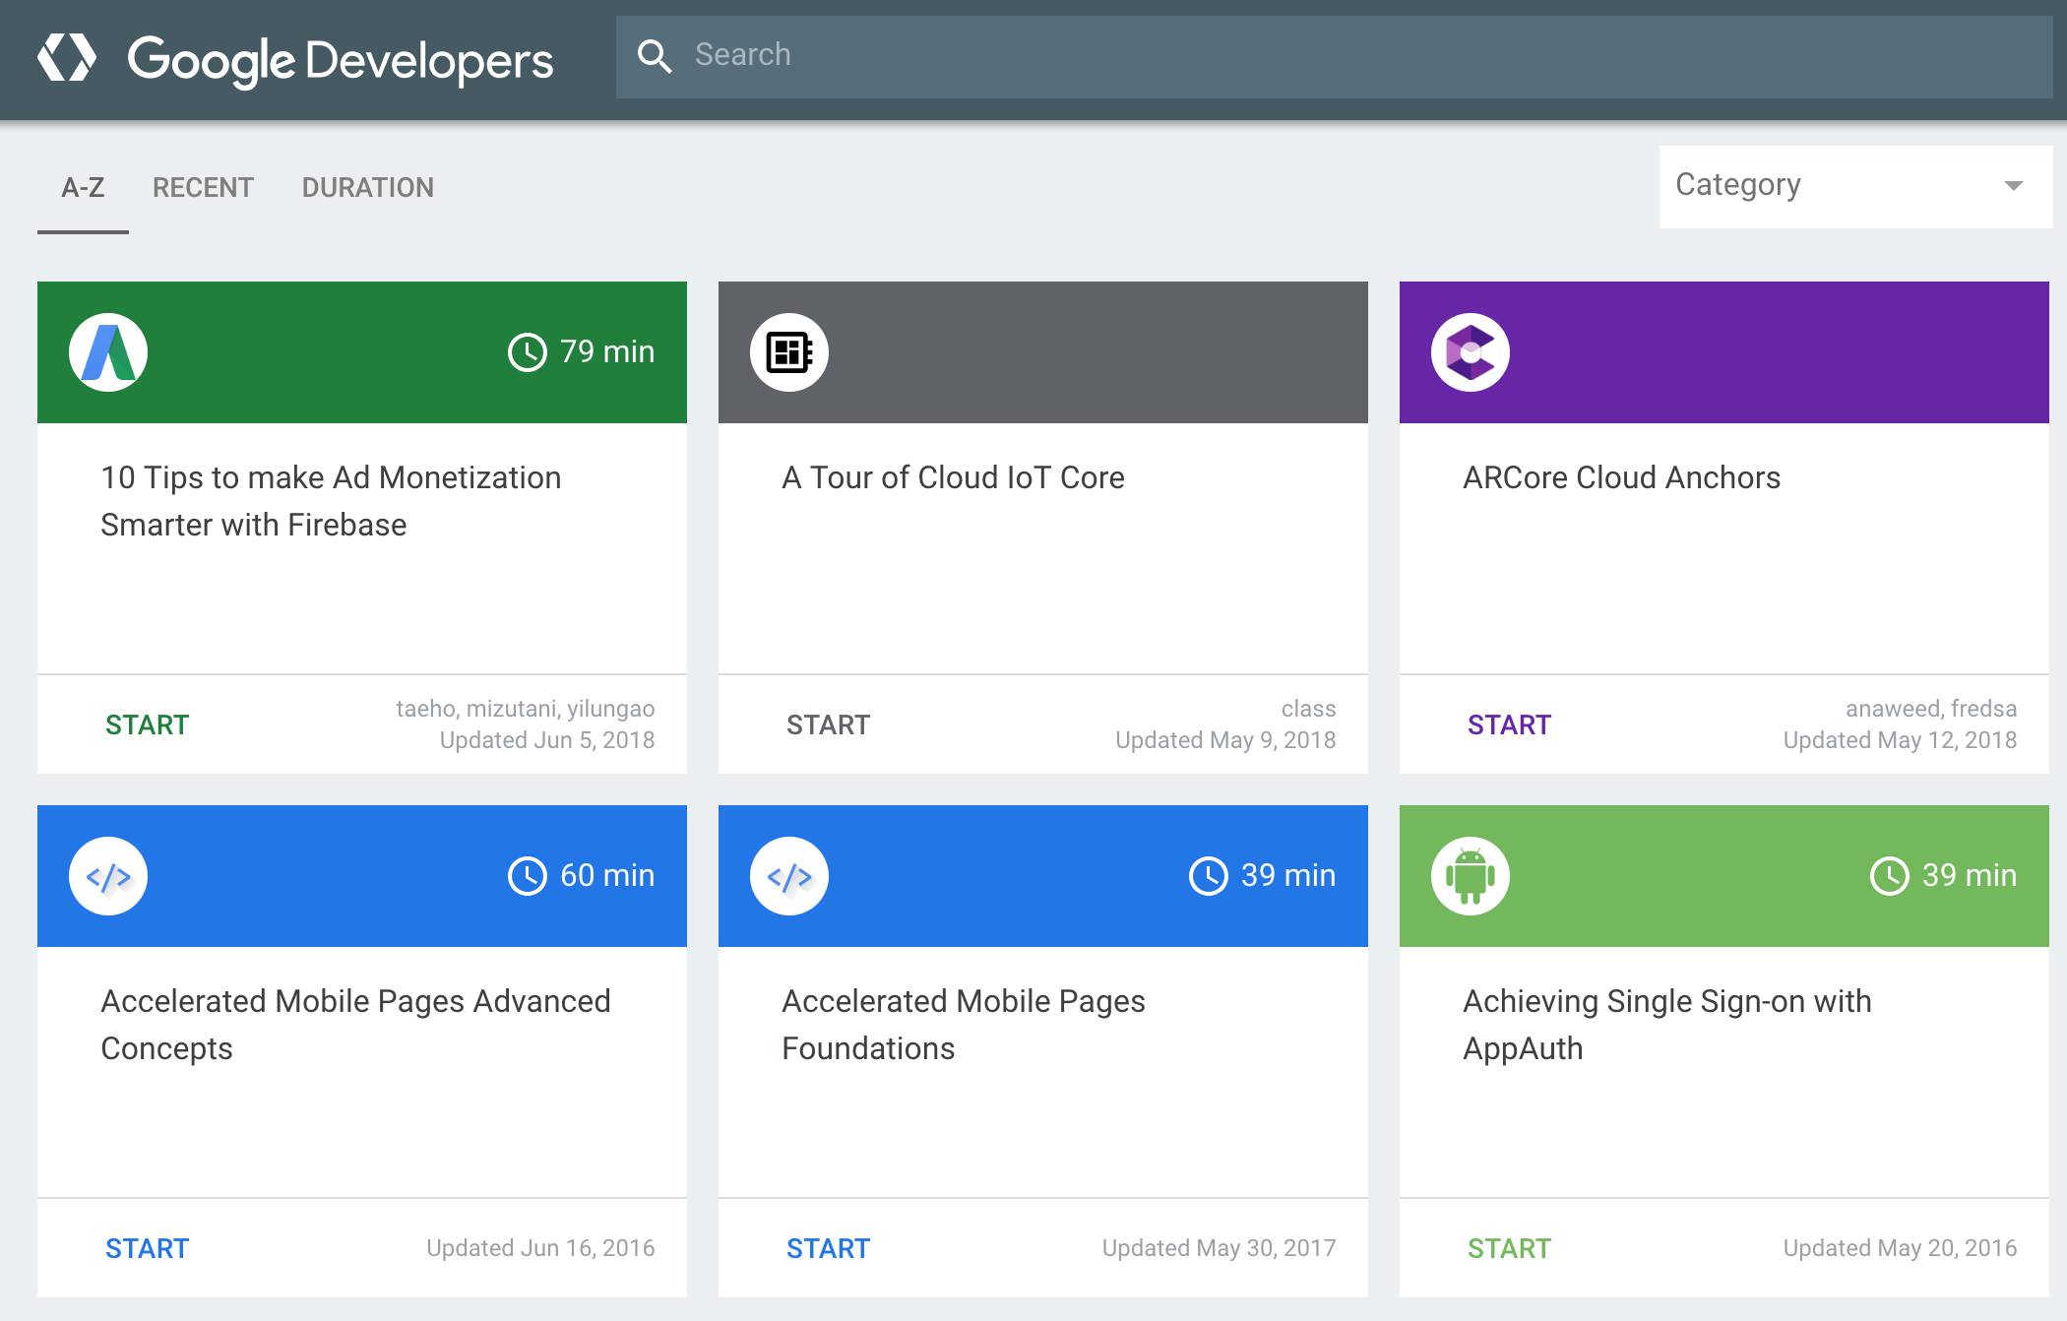Image resolution: width=2067 pixels, height=1321 pixels.
Task: Click the Google Developers logo icon
Action: click(67, 57)
